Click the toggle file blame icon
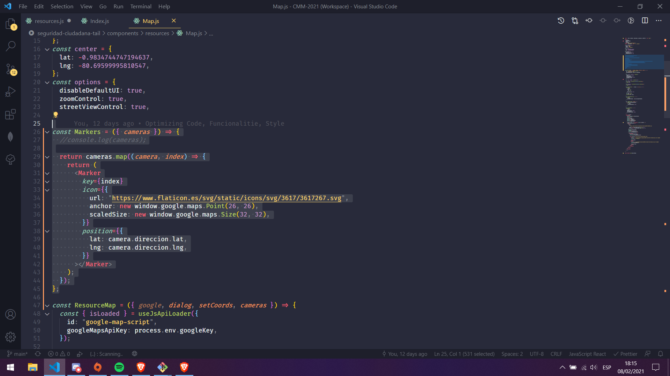670x376 pixels. 589,21
